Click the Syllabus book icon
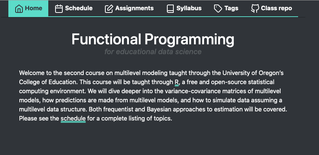 point(170,9)
